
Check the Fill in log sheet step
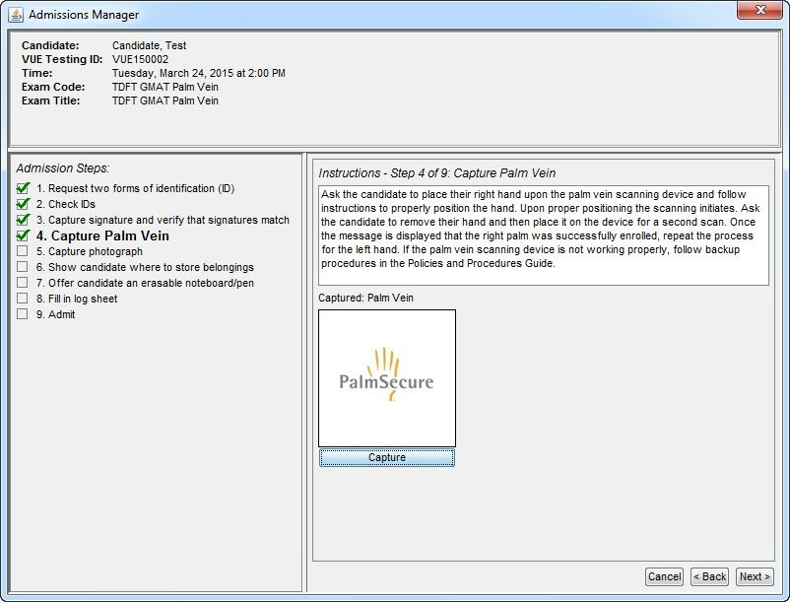point(23,299)
